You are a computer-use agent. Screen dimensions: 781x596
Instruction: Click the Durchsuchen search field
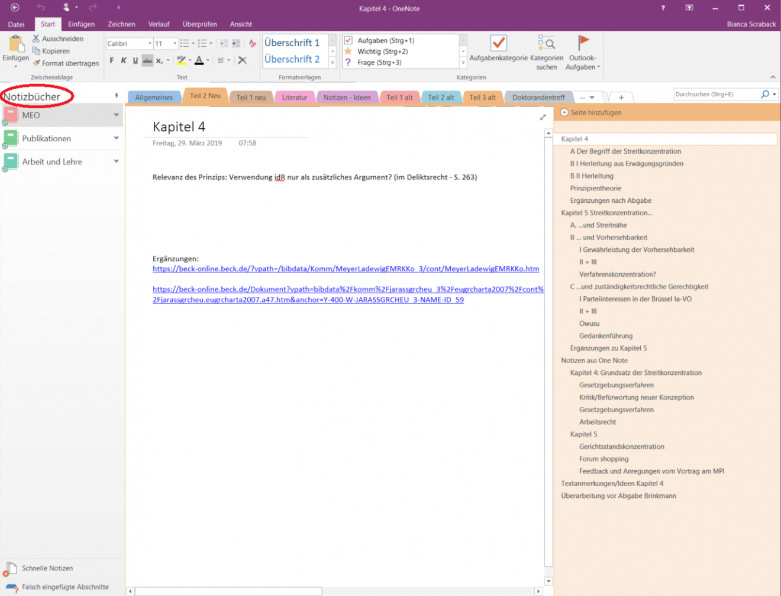717,95
